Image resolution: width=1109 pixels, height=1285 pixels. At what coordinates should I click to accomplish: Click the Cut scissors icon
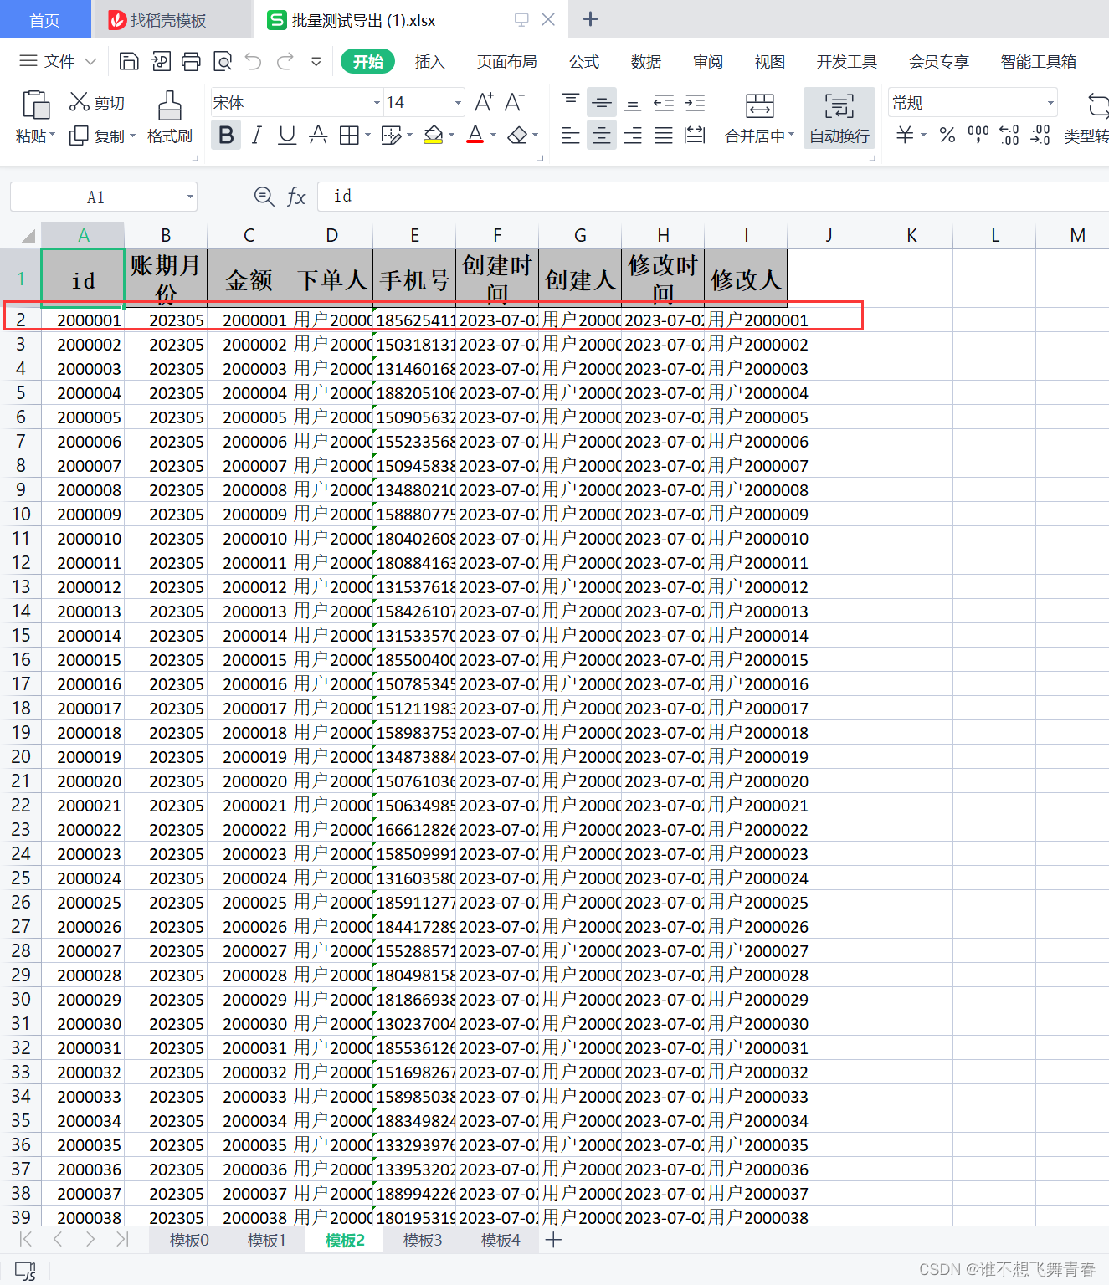click(79, 102)
